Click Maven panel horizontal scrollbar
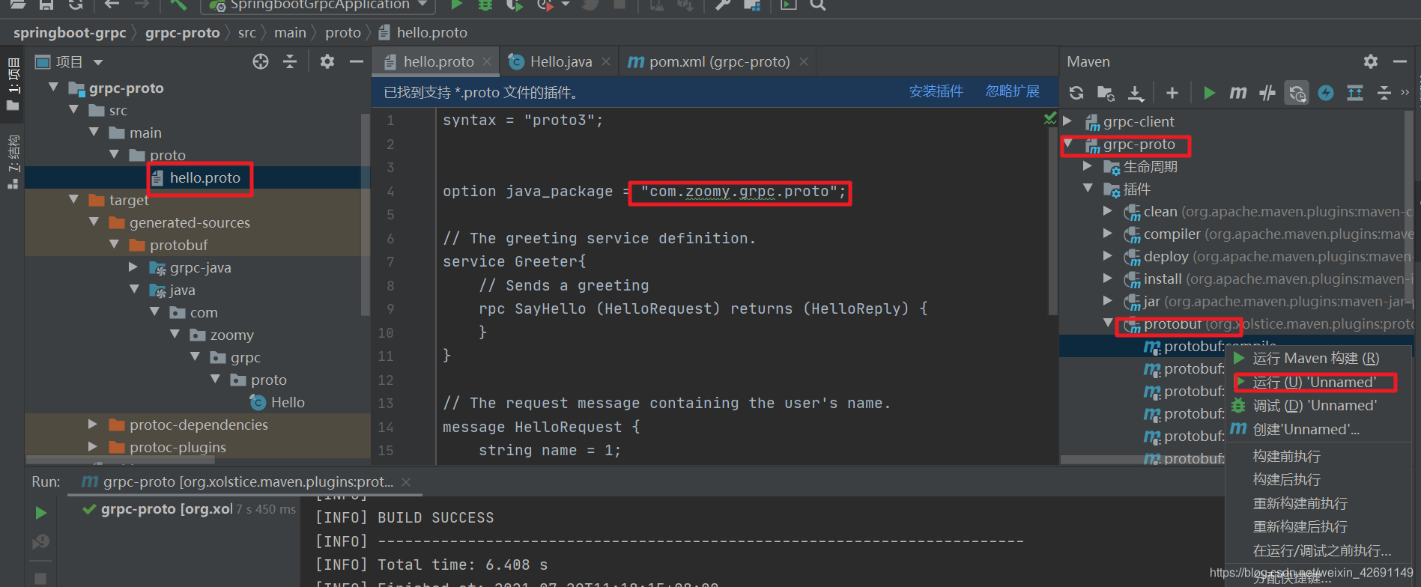Viewport: 1421px width, 587px height. pos(1142,459)
